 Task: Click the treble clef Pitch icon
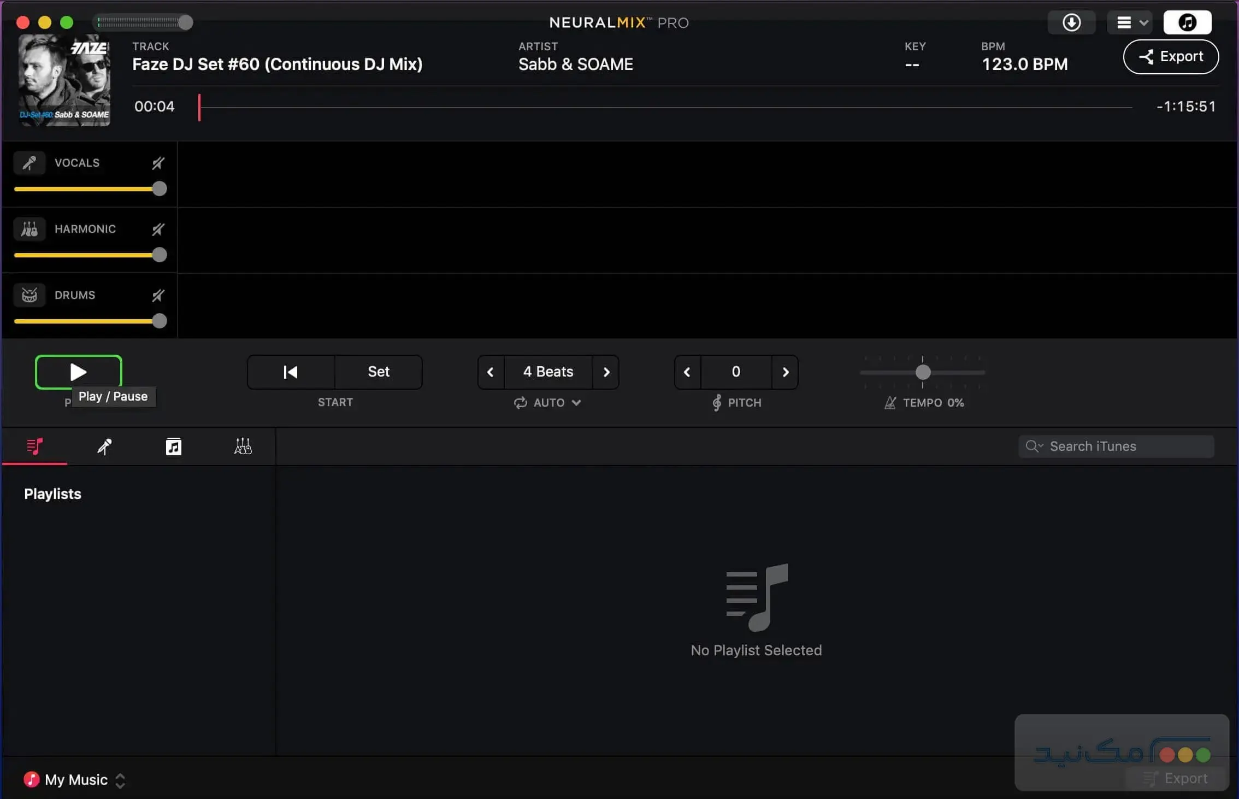coord(717,403)
